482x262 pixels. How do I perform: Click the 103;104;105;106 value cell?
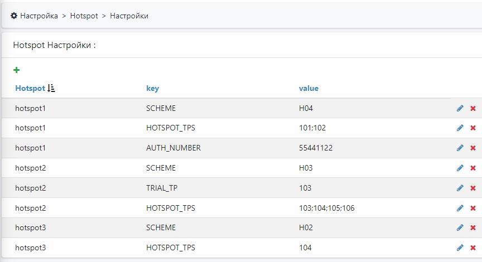(326, 208)
